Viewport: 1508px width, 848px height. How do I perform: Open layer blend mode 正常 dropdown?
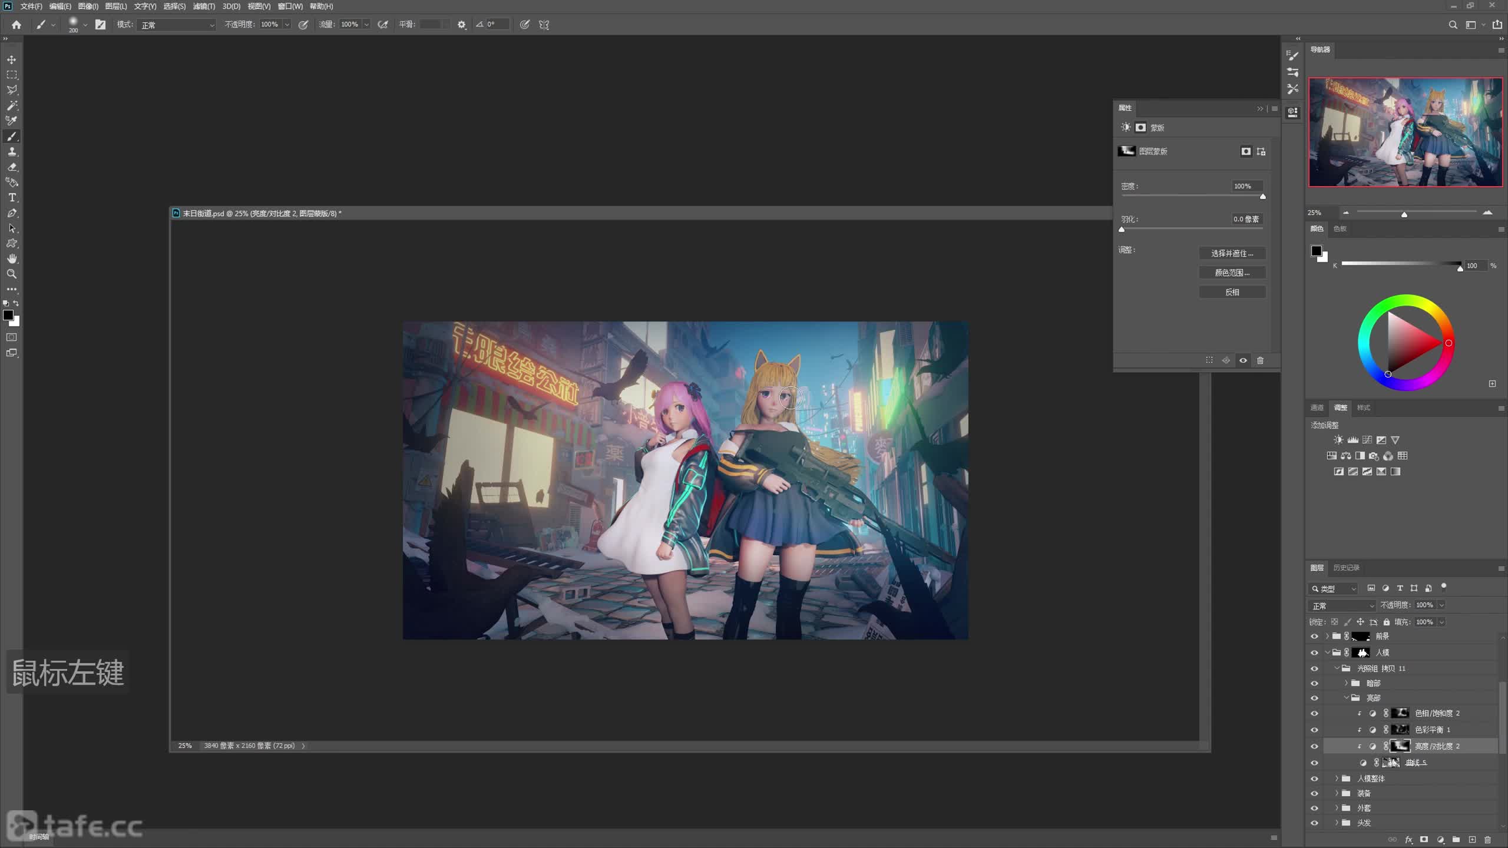(x=1342, y=605)
